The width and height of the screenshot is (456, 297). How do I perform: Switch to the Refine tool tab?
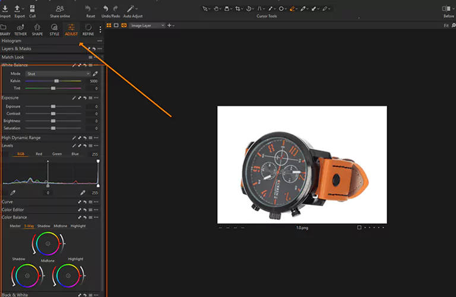[x=88, y=30]
